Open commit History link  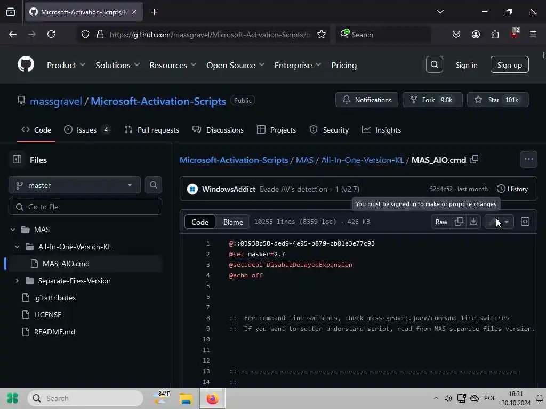pos(512,189)
